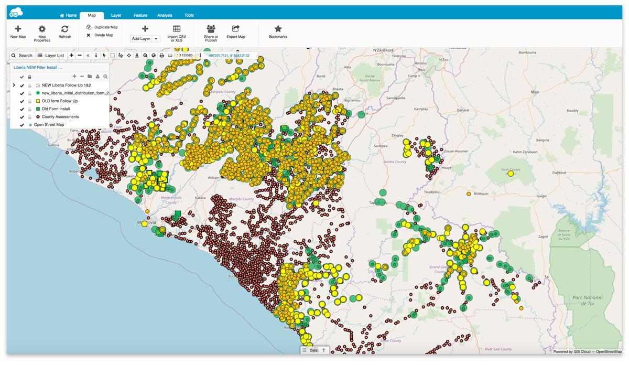Screen dimensions: 629x365
Task: Open the Share or Publish option
Action: 211,29
